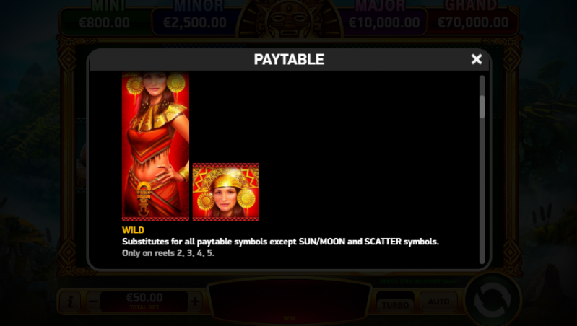The height and width of the screenshot is (326, 577).
Task: Increase total bet with plus button
Action: 195,301
